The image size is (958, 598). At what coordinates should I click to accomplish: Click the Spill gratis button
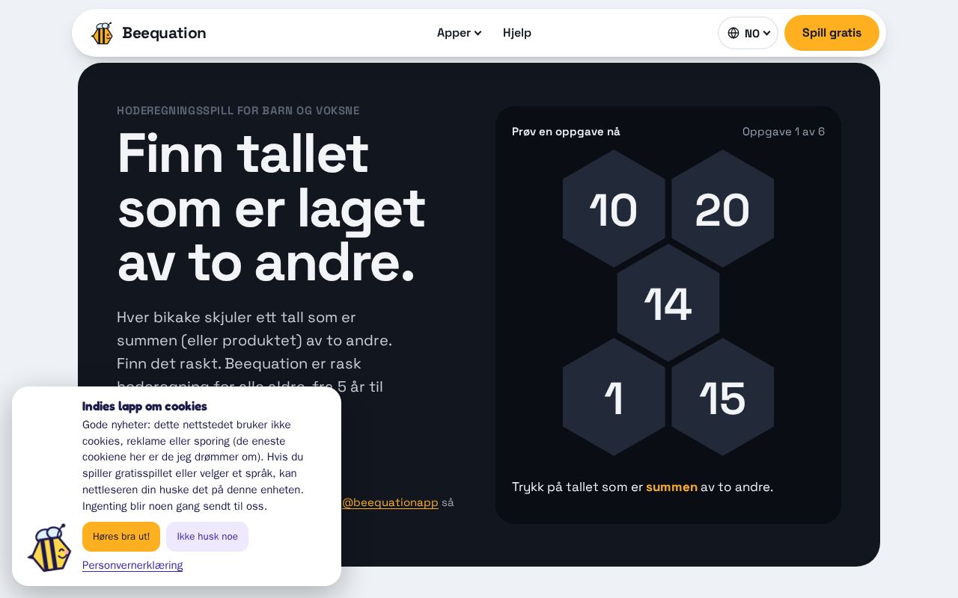tap(832, 33)
